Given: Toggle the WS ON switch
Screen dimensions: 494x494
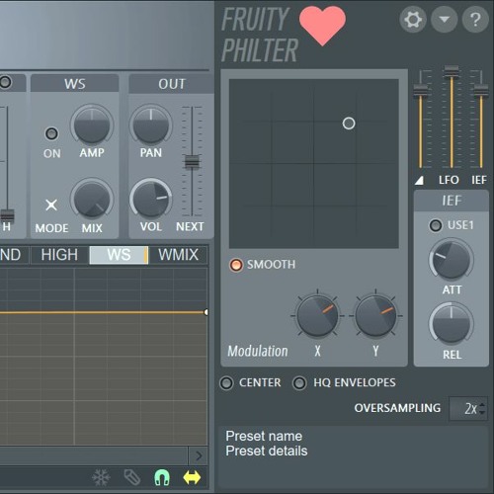Looking at the screenshot, I should click(51, 133).
